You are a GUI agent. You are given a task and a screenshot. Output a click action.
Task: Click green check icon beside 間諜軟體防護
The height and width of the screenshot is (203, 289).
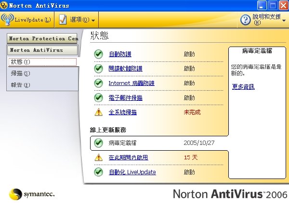pyautogui.click(x=99, y=69)
